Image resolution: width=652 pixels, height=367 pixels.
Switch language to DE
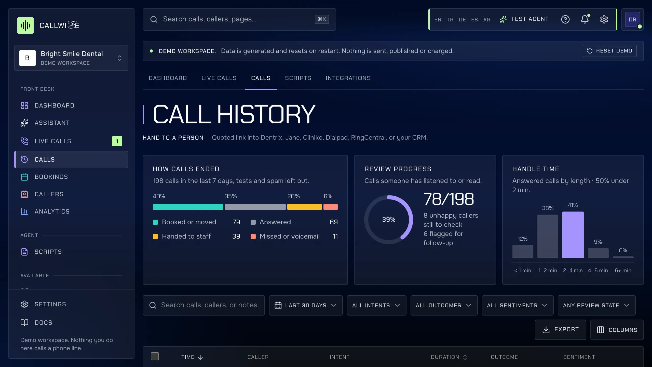click(462, 20)
